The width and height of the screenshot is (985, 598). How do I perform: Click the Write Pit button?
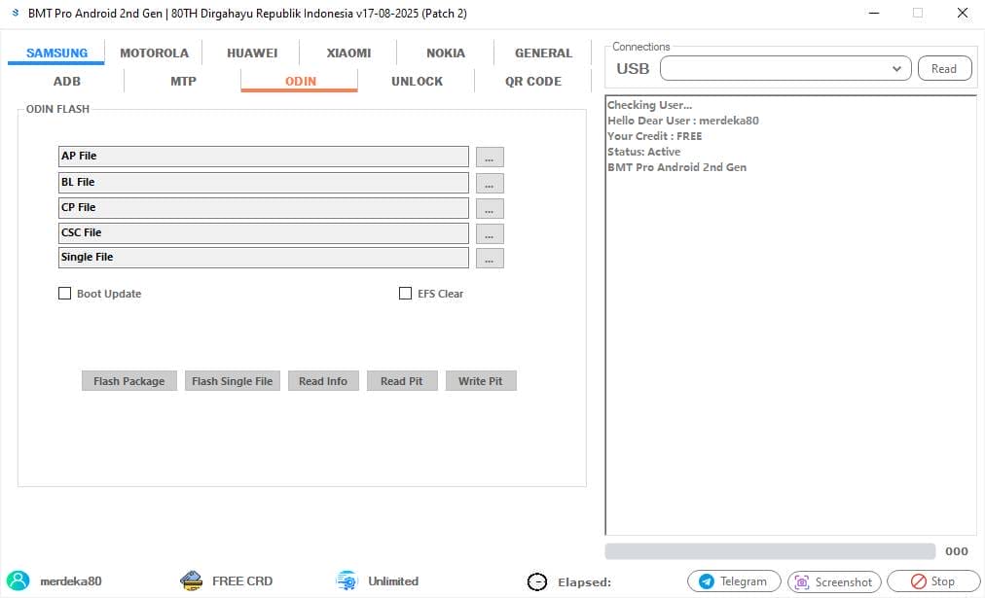(x=481, y=381)
